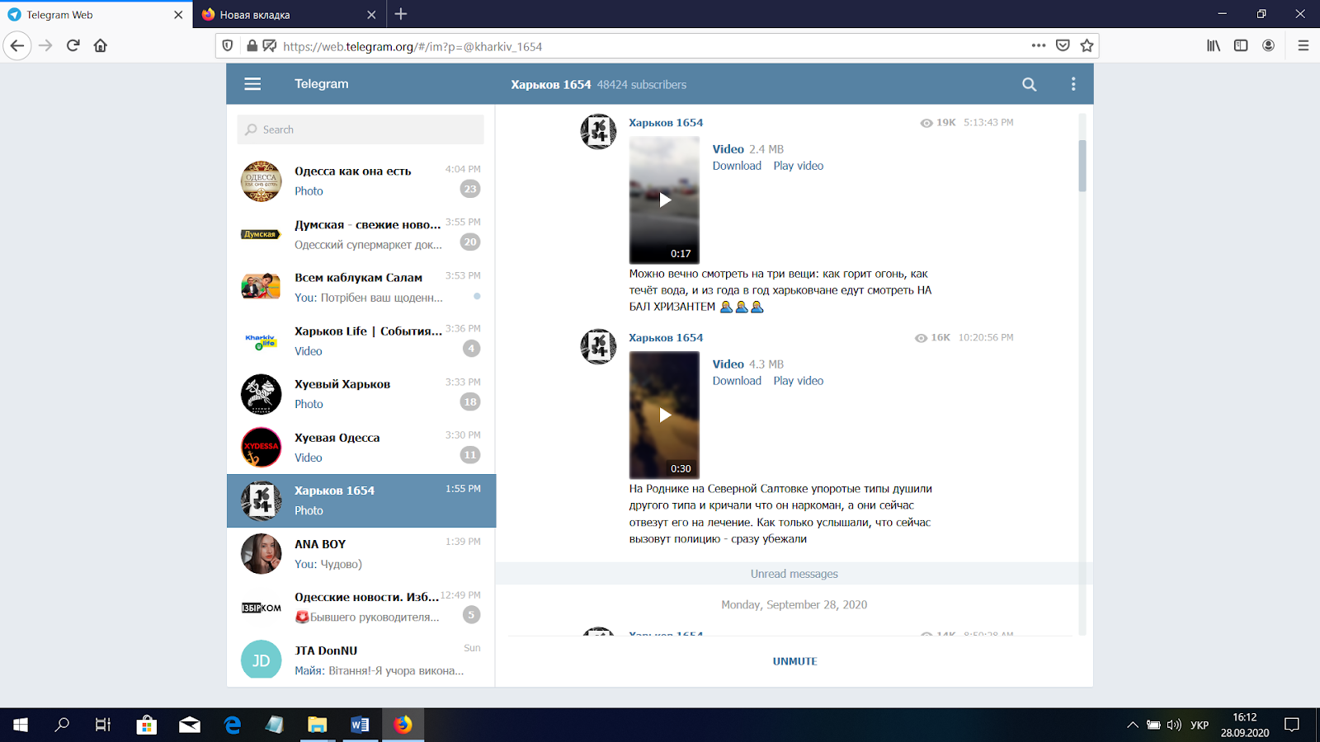Open channel options three-dot menu

[x=1073, y=84]
